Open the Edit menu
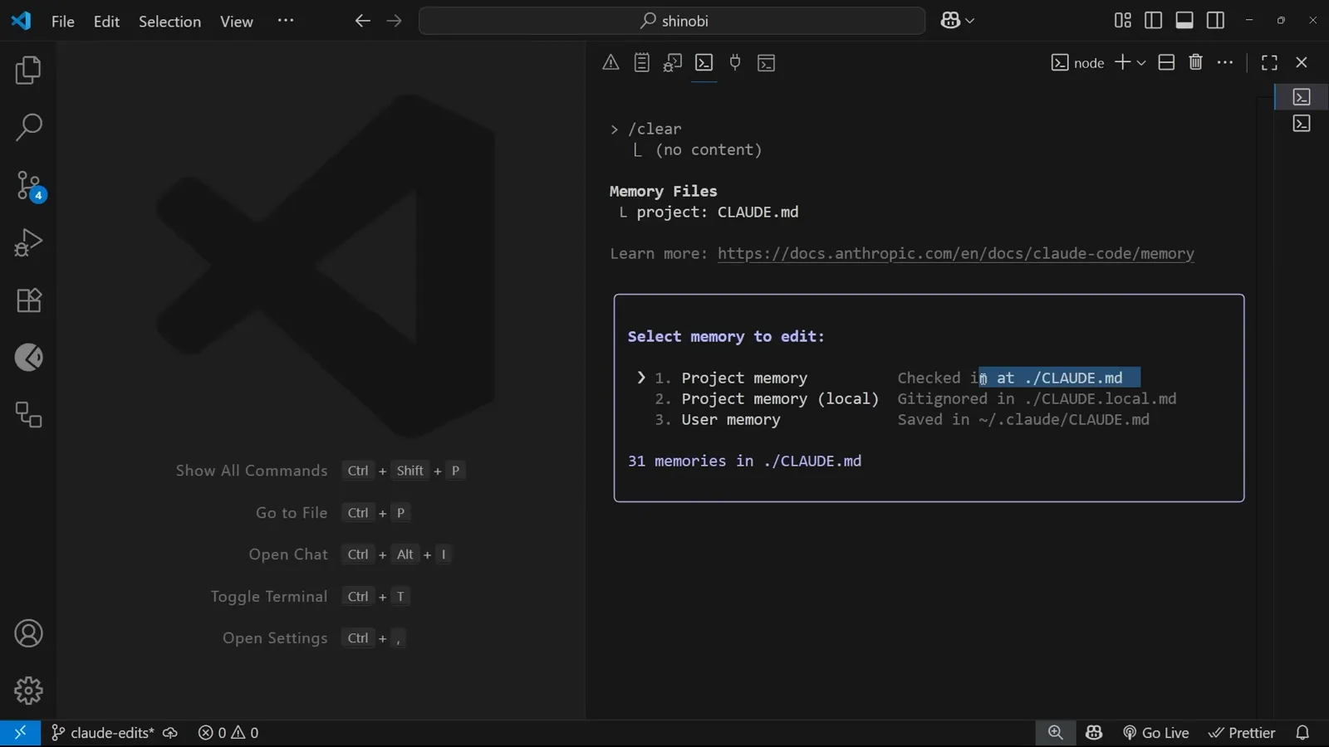 point(106,22)
